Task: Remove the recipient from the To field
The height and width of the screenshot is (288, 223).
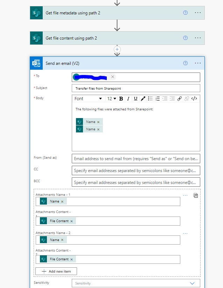Action: pos(113,77)
